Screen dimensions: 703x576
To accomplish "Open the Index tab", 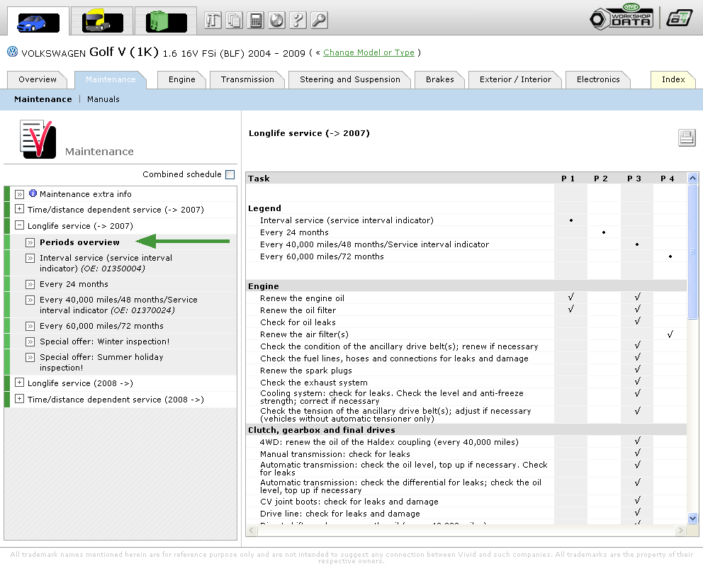I will [x=673, y=79].
